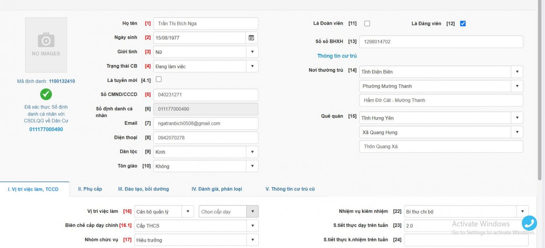Toggle the Là Đoàn viên checkbox
Image resolution: width=545 pixels, height=248 pixels.
pyautogui.click(x=367, y=24)
